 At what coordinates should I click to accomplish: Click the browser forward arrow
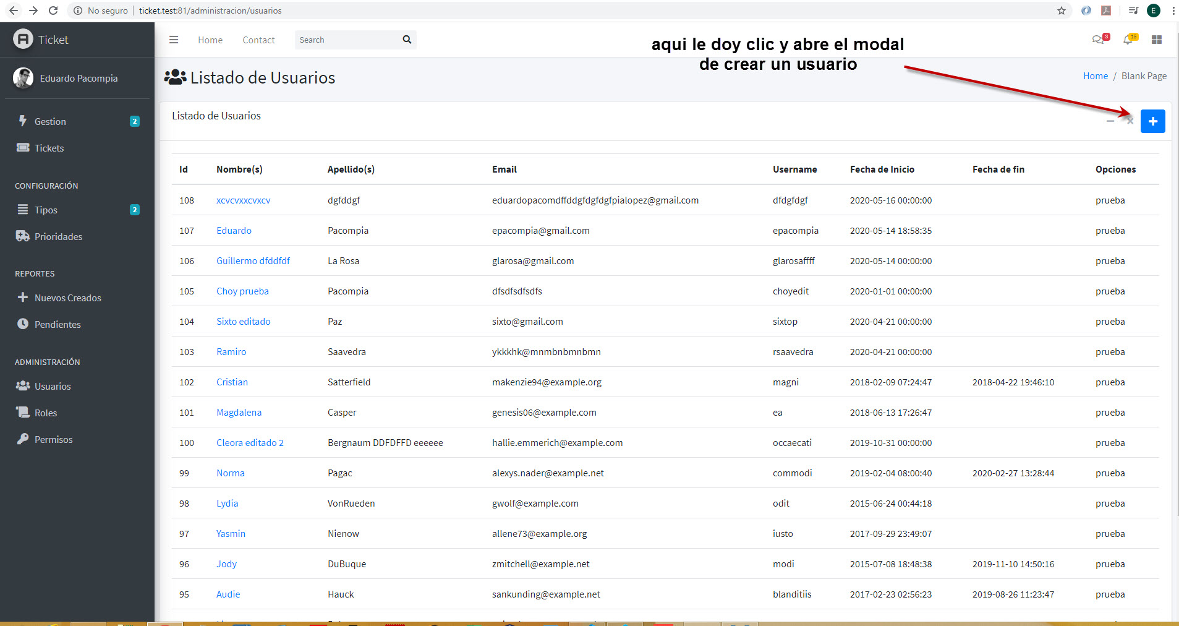pos(33,11)
